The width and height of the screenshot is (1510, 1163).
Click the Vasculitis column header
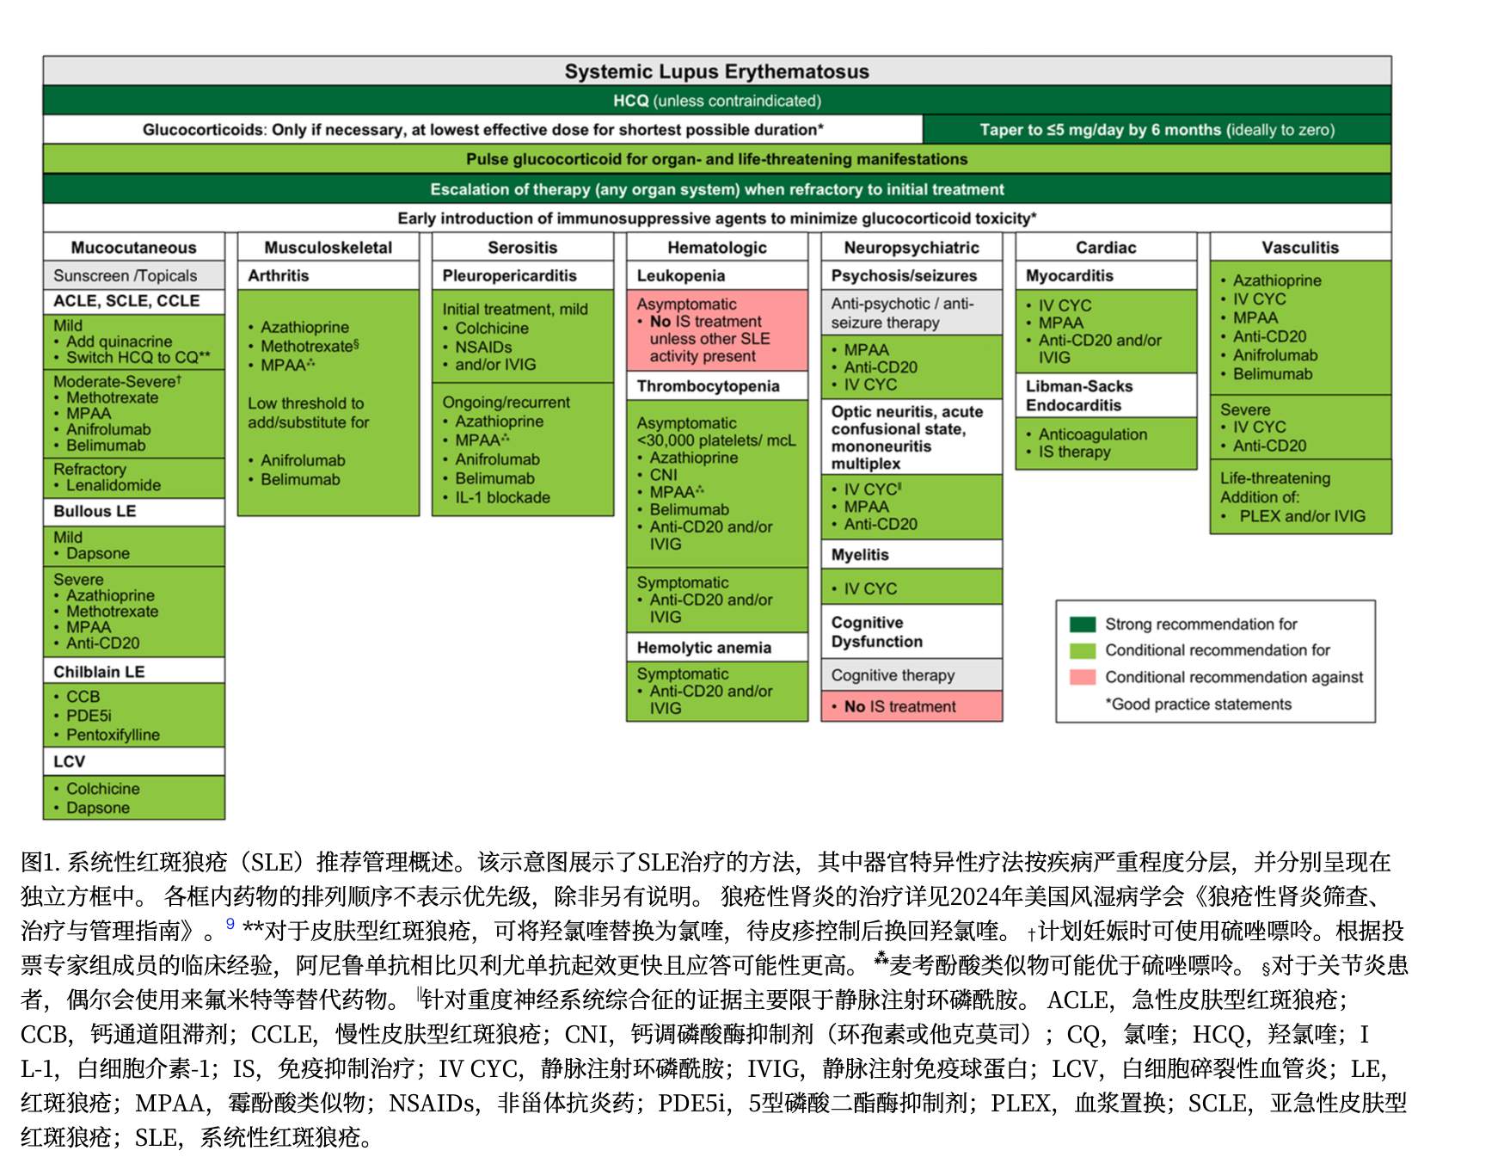(1299, 248)
